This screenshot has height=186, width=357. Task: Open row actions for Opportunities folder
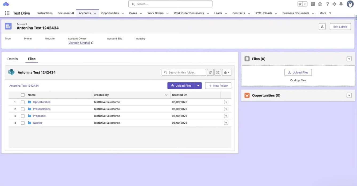coord(226,102)
